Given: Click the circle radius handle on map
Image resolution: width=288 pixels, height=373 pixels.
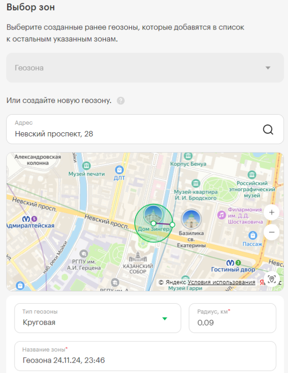Looking at the screenshot, I should pyautogui.click(x=172, y=224).
